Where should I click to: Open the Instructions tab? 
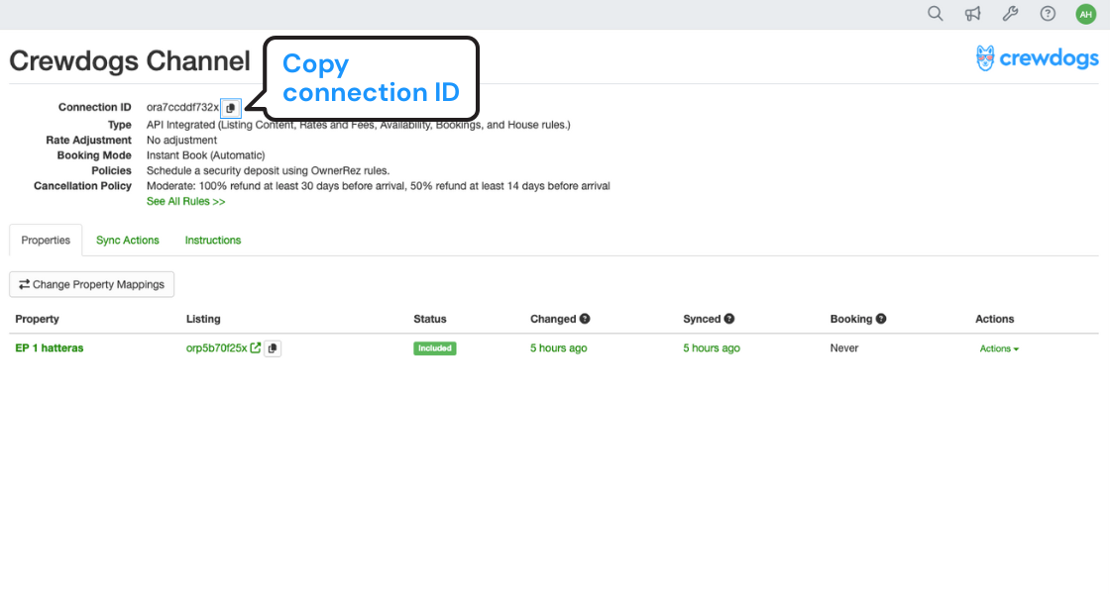213,241
